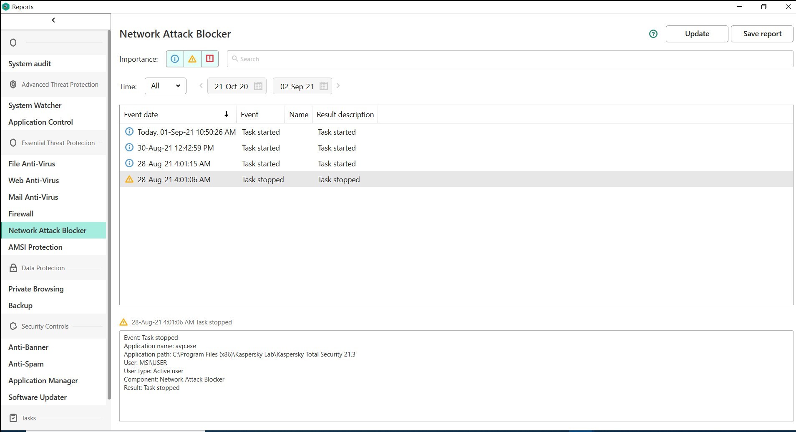
Task: Click the Data Protection lock icon
Action: (x=13, y=268)
